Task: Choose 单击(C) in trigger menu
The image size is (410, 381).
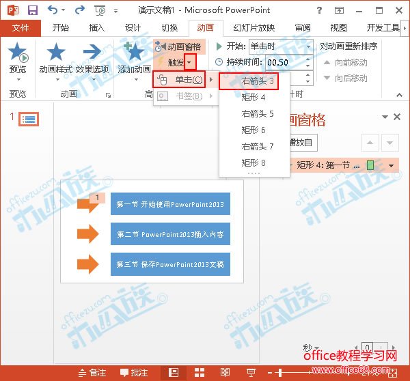Action: (179, 79)
